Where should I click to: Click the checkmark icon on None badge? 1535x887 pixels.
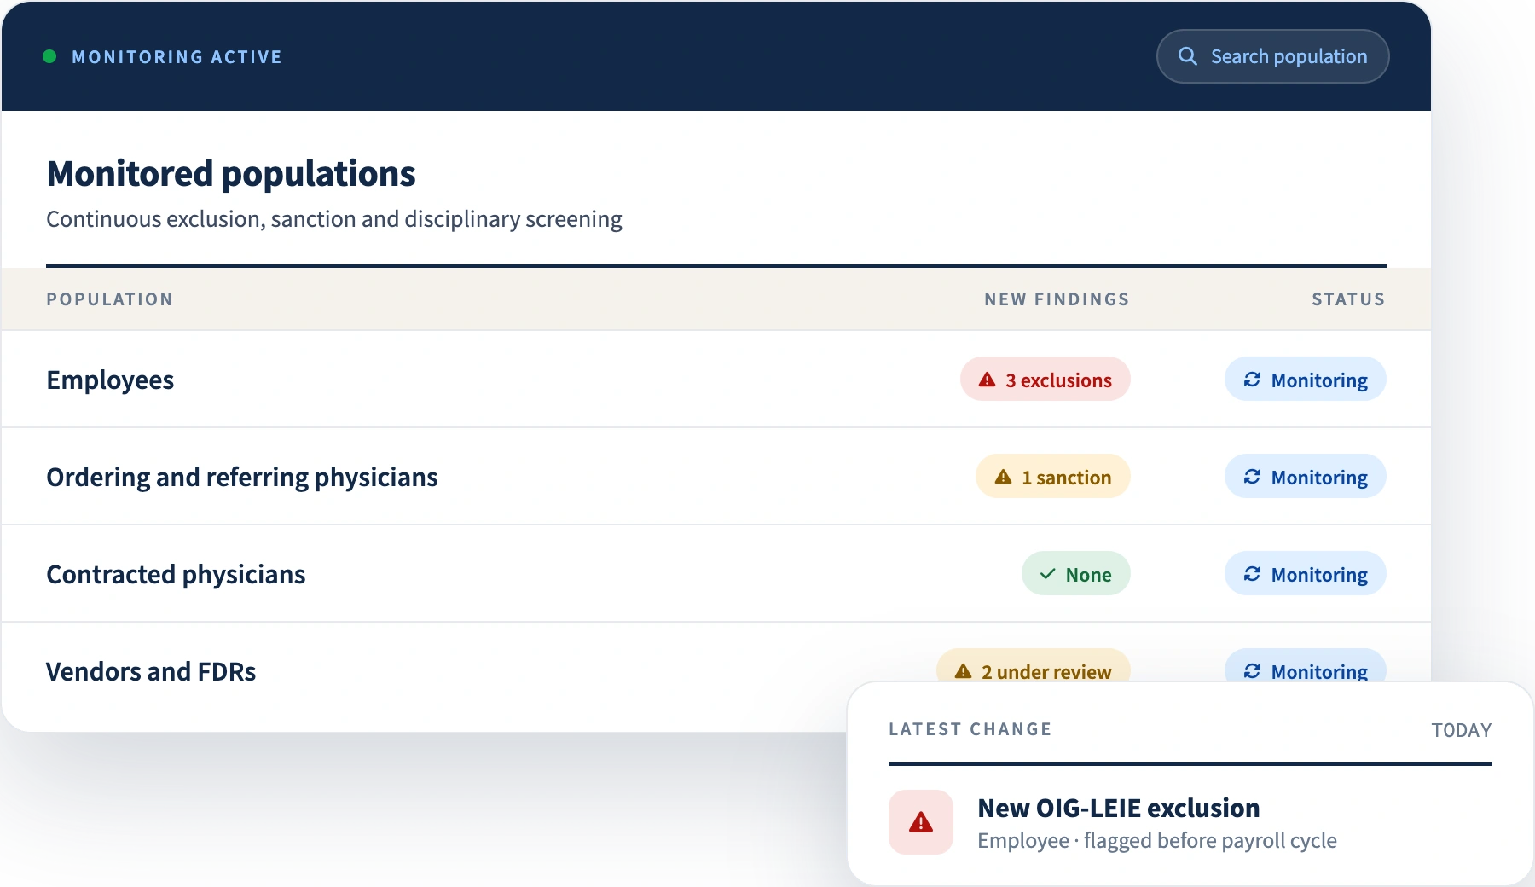tap(1047, 574)
